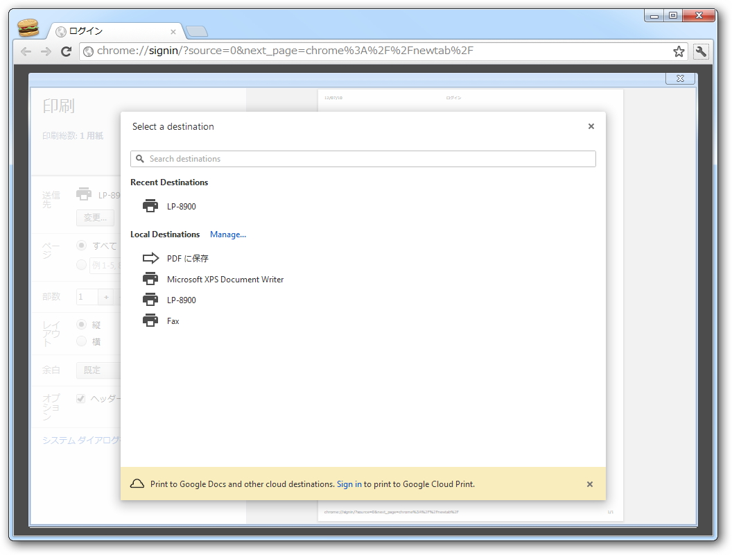Click the Search destinations field
This screenshot has width=732, height=555.
click(363, 159)
